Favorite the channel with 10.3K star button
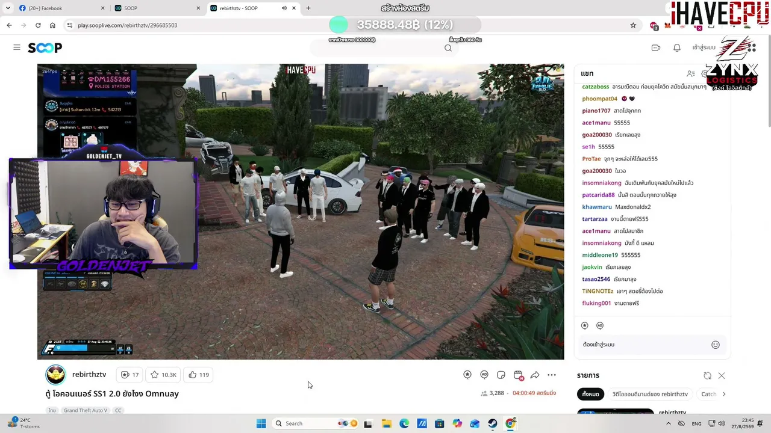Screen dimensions: 771x433 164,375
